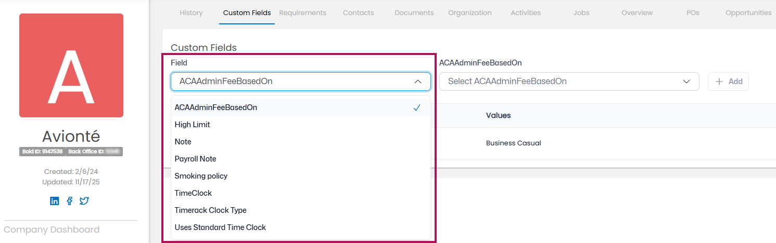The height and width of the screenshot is (243, 776).
Task: Choose Payroll Note from Field list
Action: (x=300, y=159)
